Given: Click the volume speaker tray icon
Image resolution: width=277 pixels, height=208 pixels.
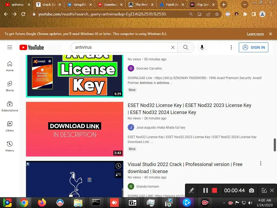Looking at the screenshot, I should tap(250, 203).
